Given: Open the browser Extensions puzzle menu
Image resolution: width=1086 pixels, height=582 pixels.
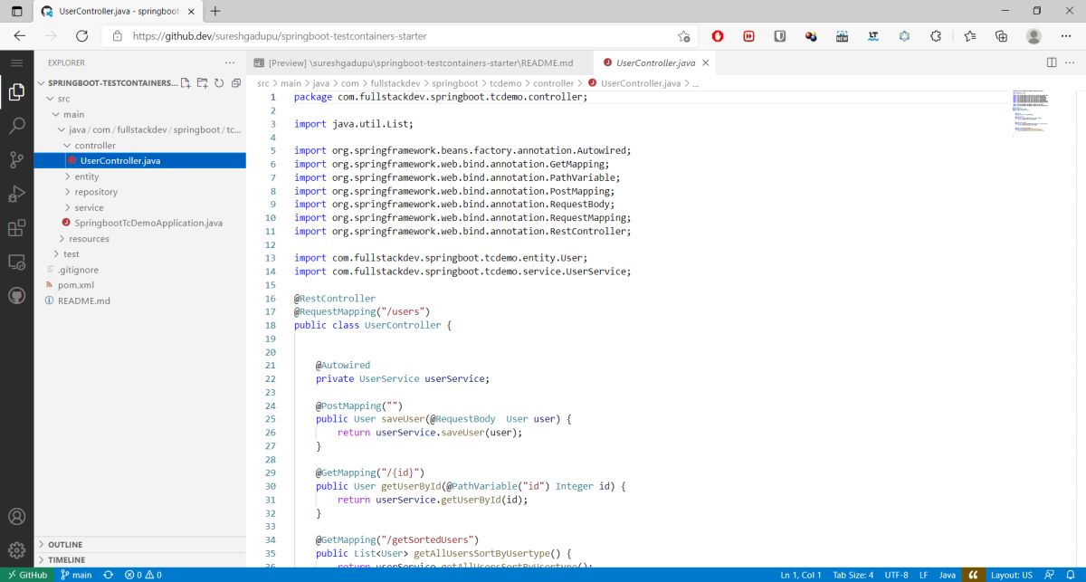Looking at the screenshot, I should click(x=936, y=36).
